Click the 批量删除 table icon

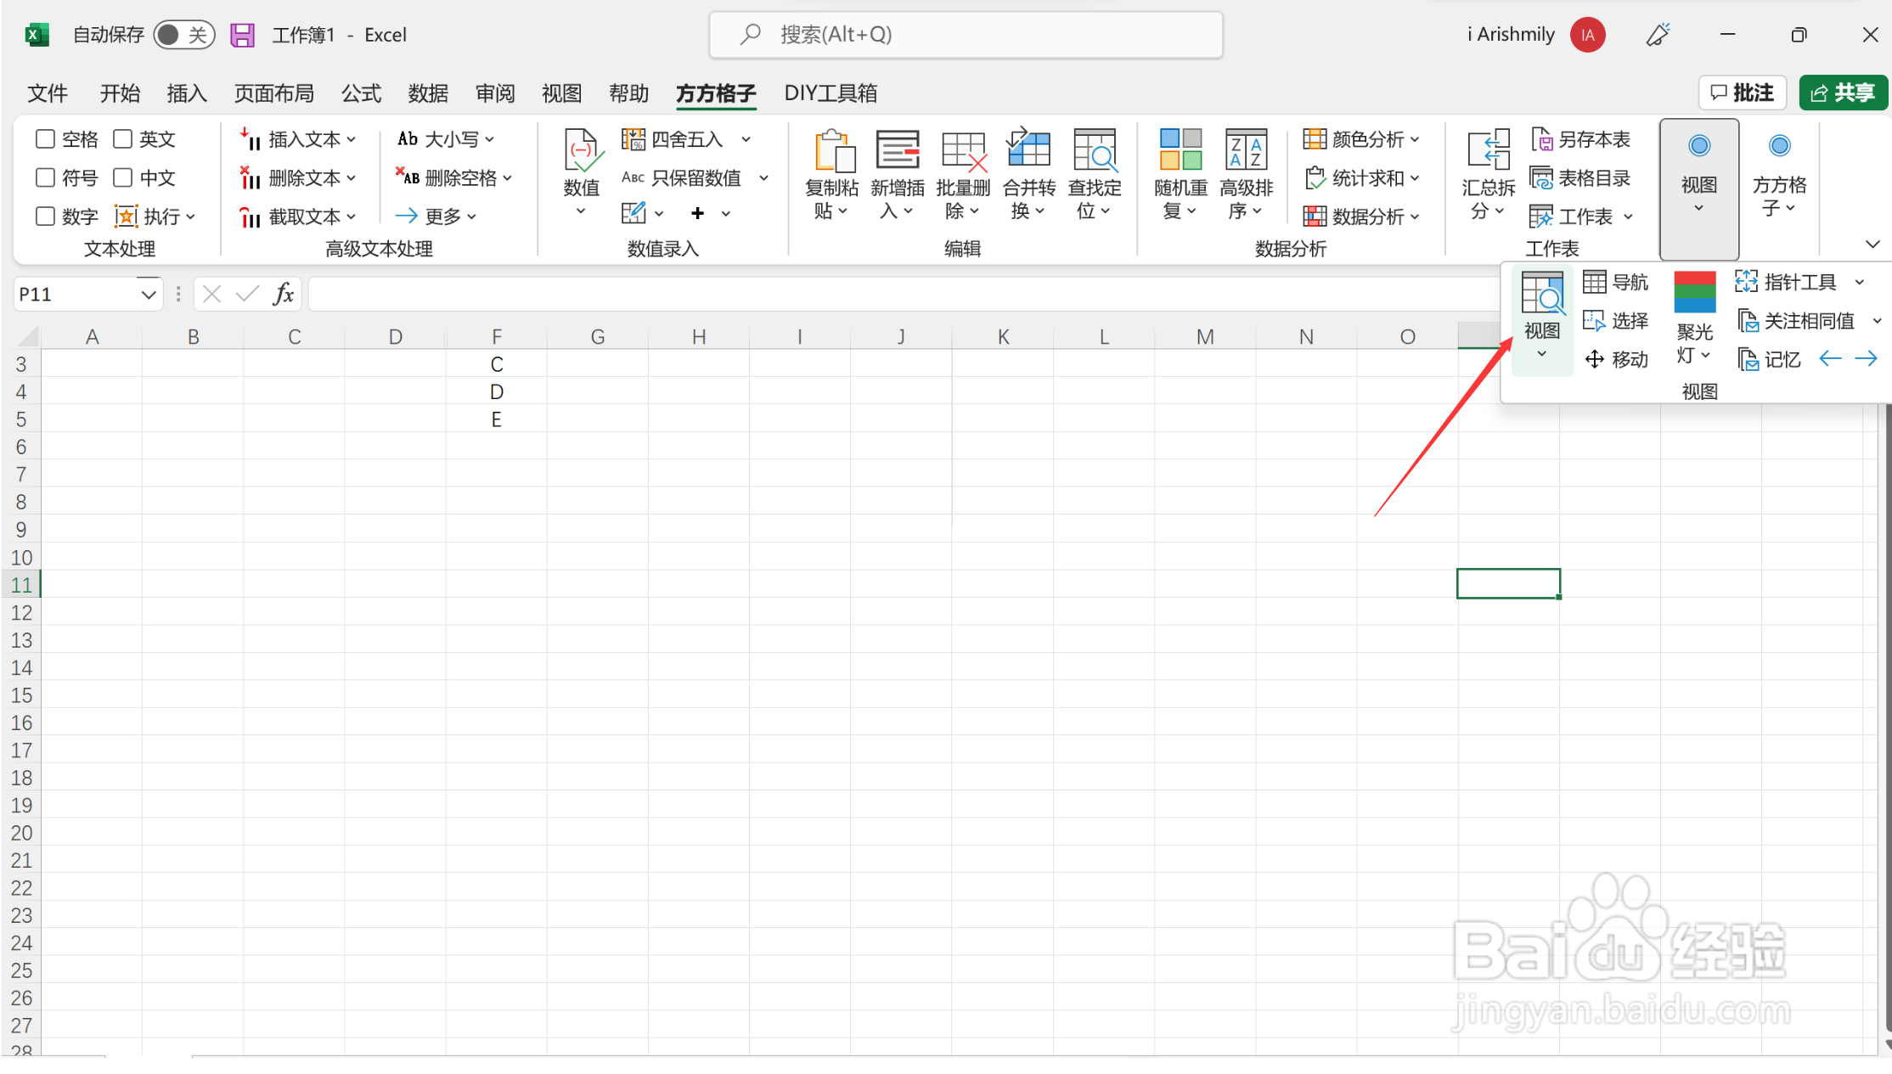click(x=963, y=152)
